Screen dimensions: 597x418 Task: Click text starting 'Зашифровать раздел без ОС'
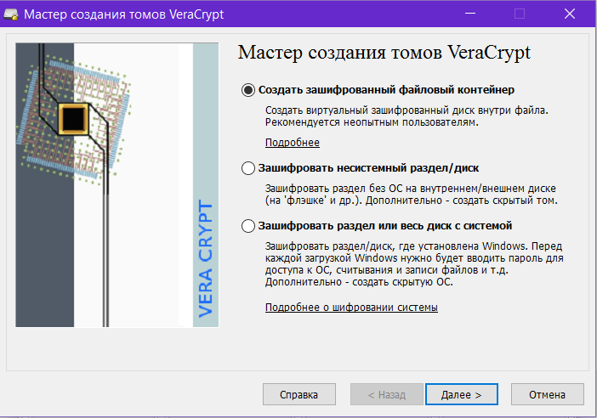412,195
